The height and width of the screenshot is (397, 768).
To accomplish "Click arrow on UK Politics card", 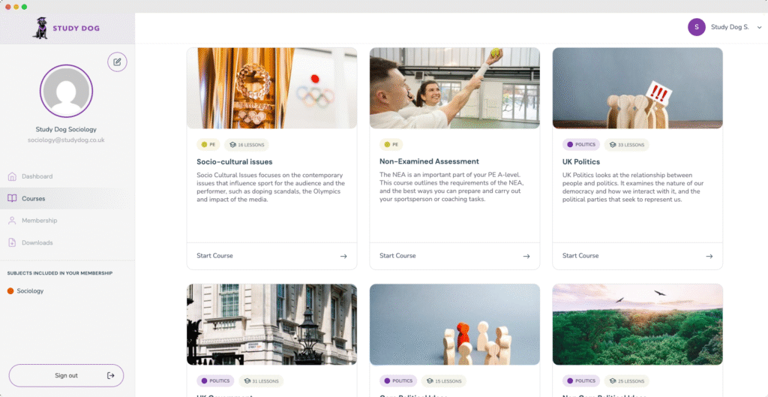I will (x=709, y=256).
